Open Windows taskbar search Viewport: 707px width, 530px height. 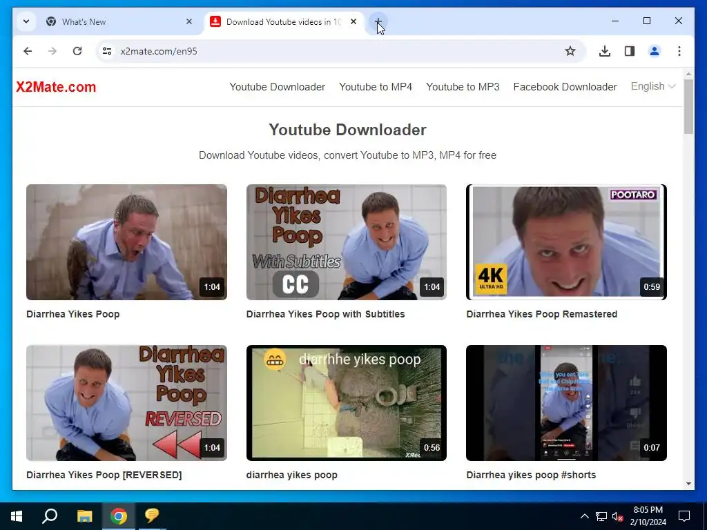50,516
